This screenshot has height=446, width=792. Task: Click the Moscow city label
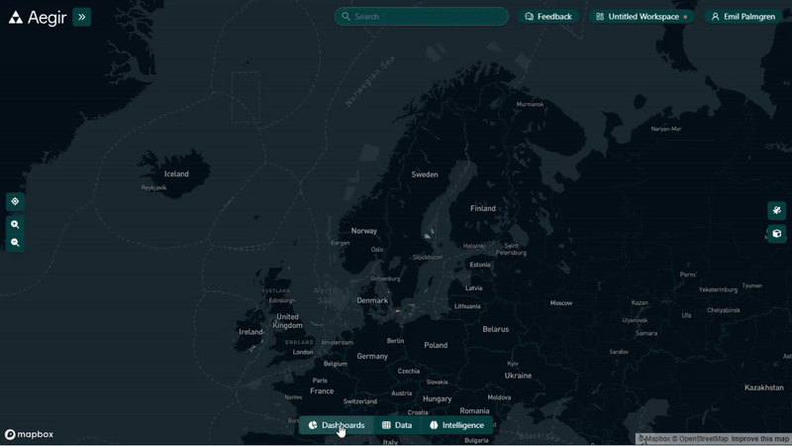[560, 303]
